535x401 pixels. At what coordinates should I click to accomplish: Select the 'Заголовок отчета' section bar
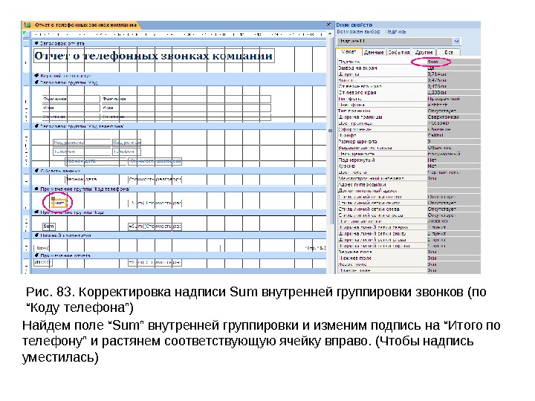click(x=179, y=43)
